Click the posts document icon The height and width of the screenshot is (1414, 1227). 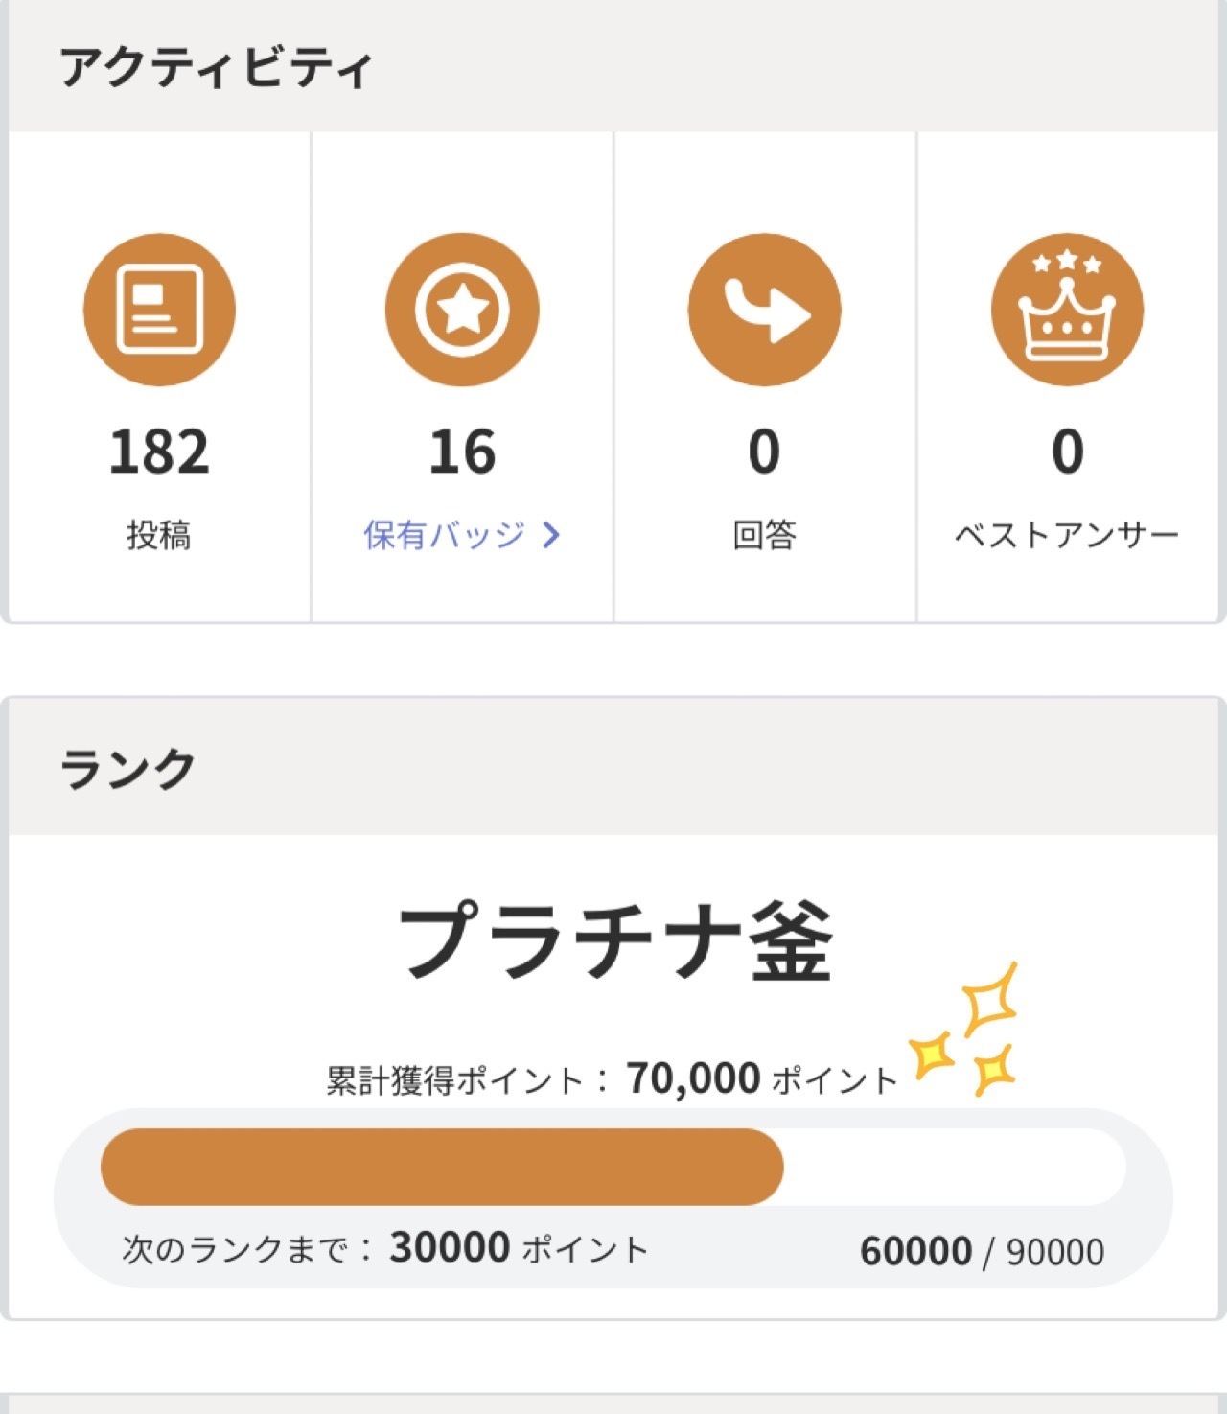coord(159,310)
